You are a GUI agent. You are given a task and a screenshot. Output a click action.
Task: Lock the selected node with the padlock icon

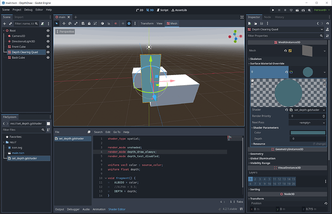coord(89,24)
